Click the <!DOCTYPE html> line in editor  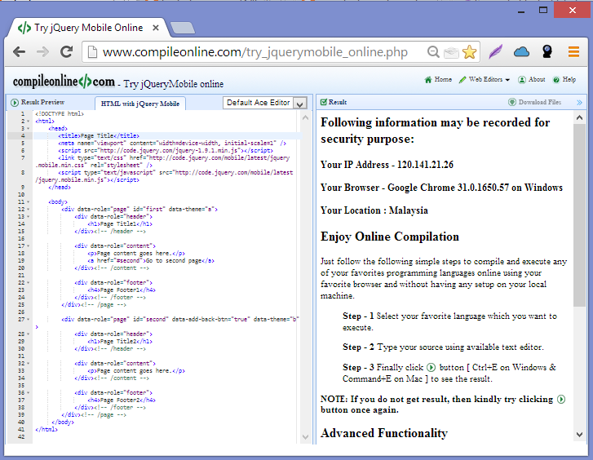pyautogui.click(x=60, y=114)
